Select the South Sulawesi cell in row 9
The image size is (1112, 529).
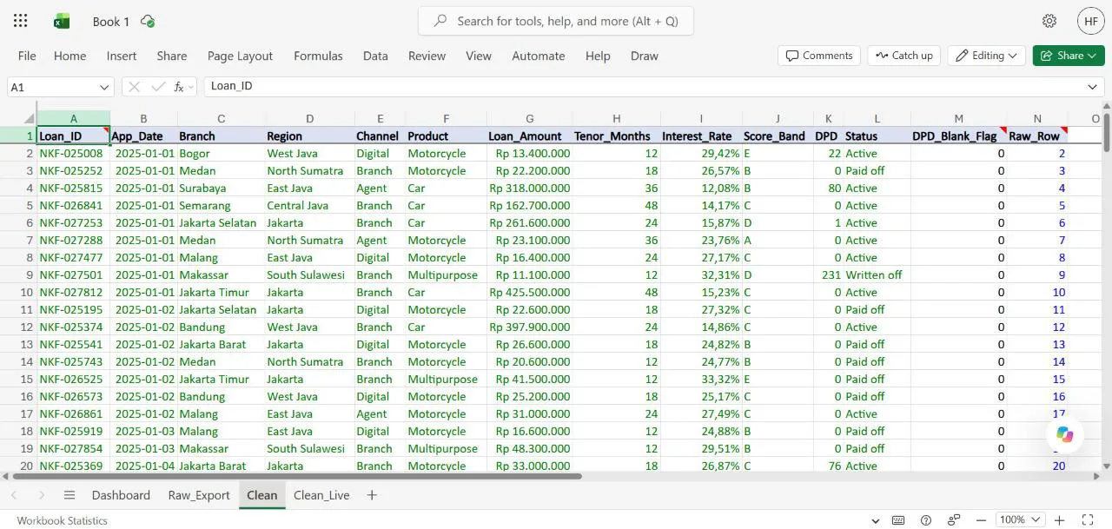[309, 274]
